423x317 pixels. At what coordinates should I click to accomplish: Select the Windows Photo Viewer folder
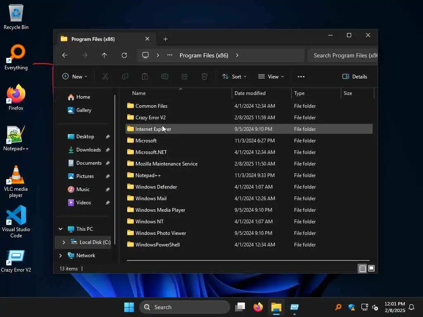coord(249,233)
